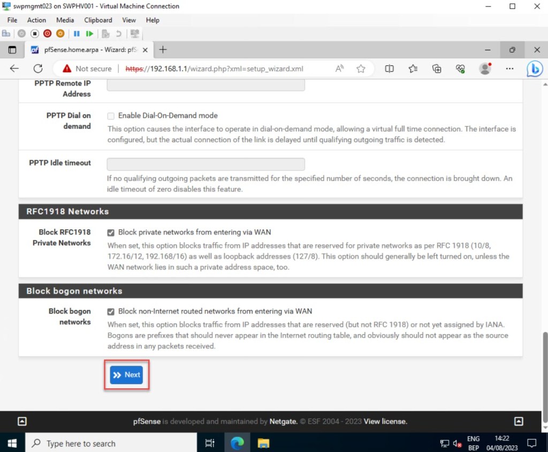Open the Edge Collections icon
The width and height of the screenshot is (548, 452).
click(x=437, y=69)
